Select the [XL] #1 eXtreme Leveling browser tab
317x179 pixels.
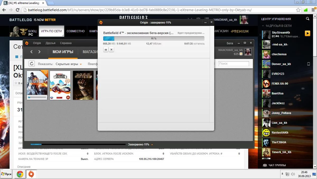(23, 3)
